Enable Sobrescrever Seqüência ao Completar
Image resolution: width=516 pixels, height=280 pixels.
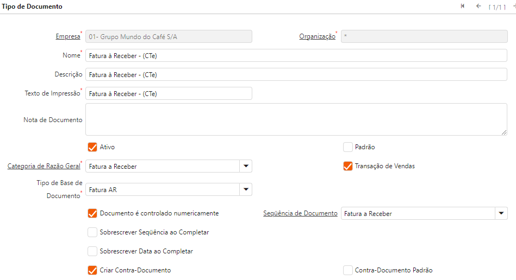[92, 232]
